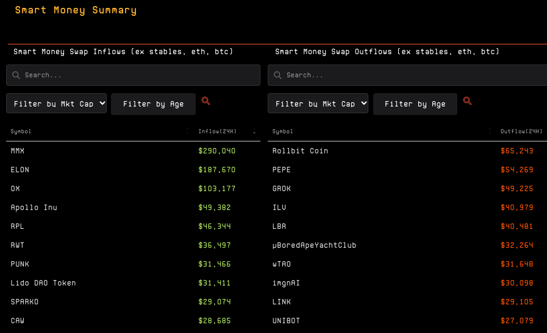Click the $49,225 outflow value
Screen dimensions: 547x333
pyautogui.click(x=517, y=189)
